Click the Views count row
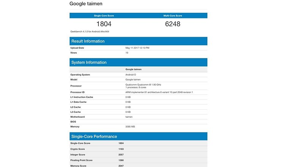The width and height of the screenshot is (297, 167). [139, 53]
